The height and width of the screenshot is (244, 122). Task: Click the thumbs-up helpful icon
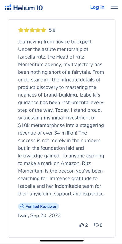point(82,225)
